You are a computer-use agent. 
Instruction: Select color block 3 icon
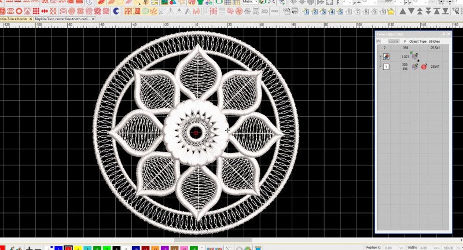323,12
